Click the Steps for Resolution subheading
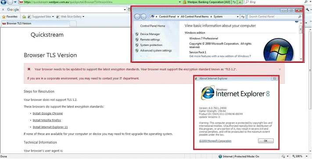The width and height of the screenshot is (312, 159). 39,91
